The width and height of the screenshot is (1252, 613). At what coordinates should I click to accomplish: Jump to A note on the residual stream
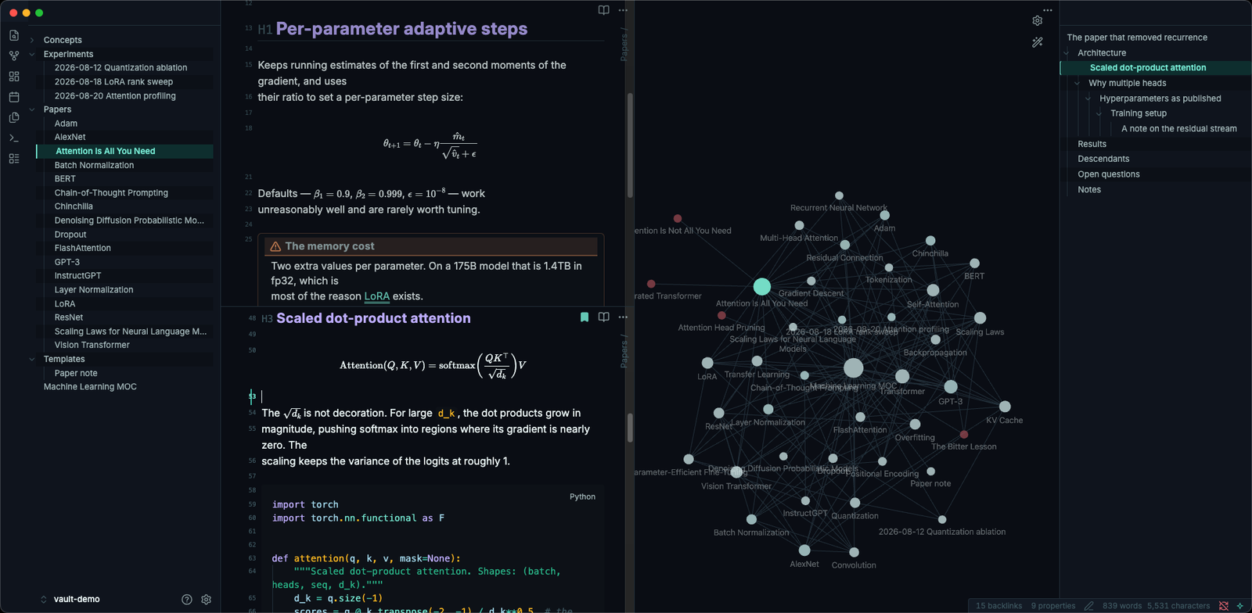1178,129
